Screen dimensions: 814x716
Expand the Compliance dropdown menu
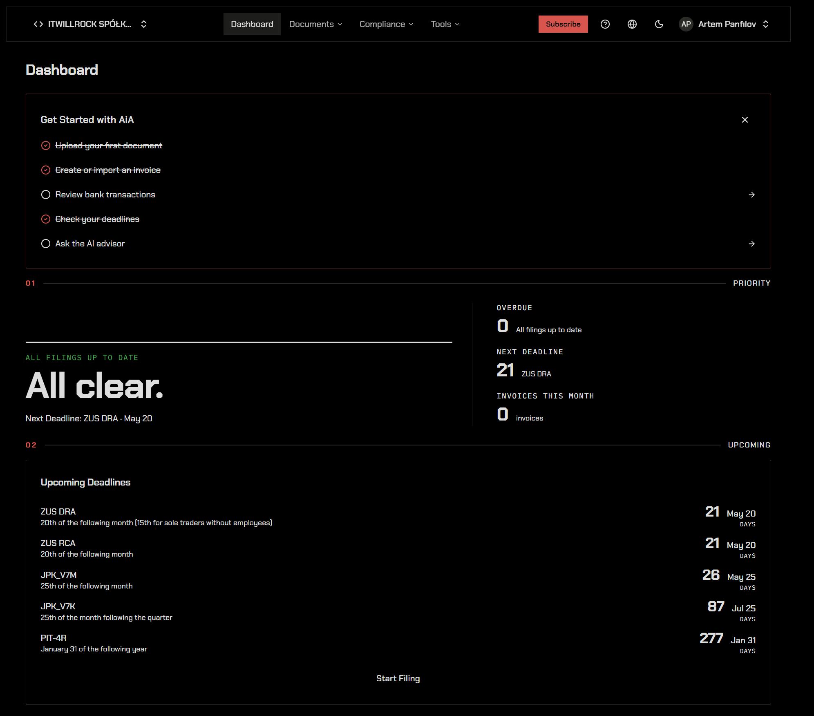pos(386,24)
